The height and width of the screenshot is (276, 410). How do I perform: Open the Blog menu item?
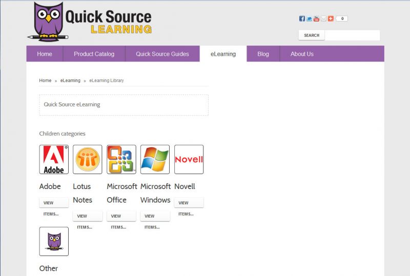[263, 54]
